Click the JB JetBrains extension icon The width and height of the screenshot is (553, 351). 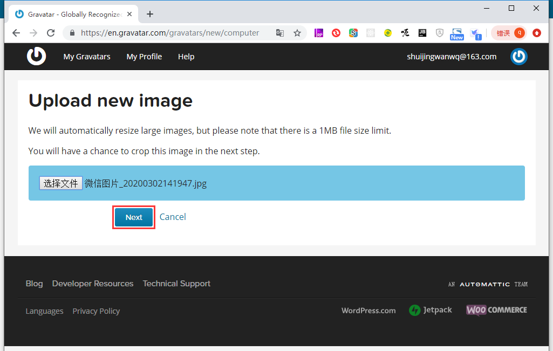tap(422, 33)
